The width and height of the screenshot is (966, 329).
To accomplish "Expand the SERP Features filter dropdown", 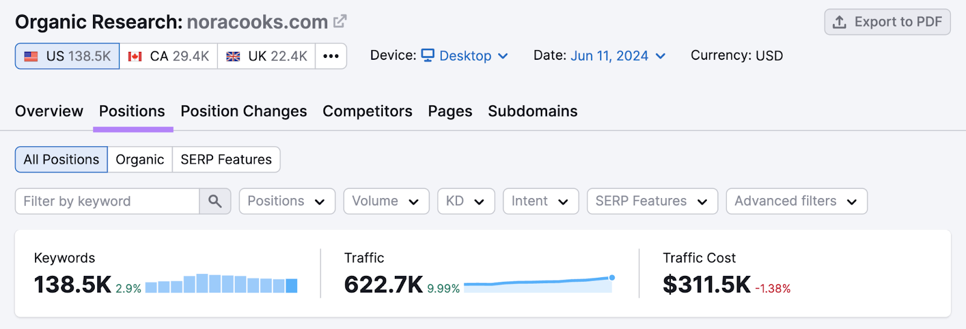I will [x=652, y=201].
